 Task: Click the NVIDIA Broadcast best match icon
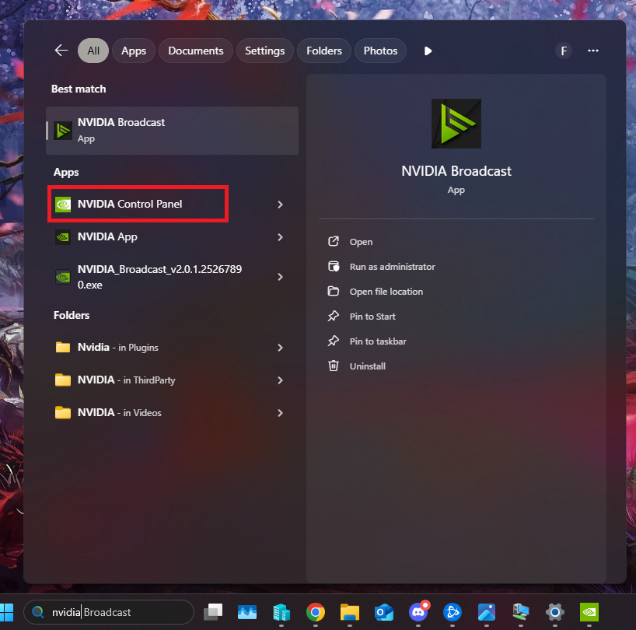point(63,130)
